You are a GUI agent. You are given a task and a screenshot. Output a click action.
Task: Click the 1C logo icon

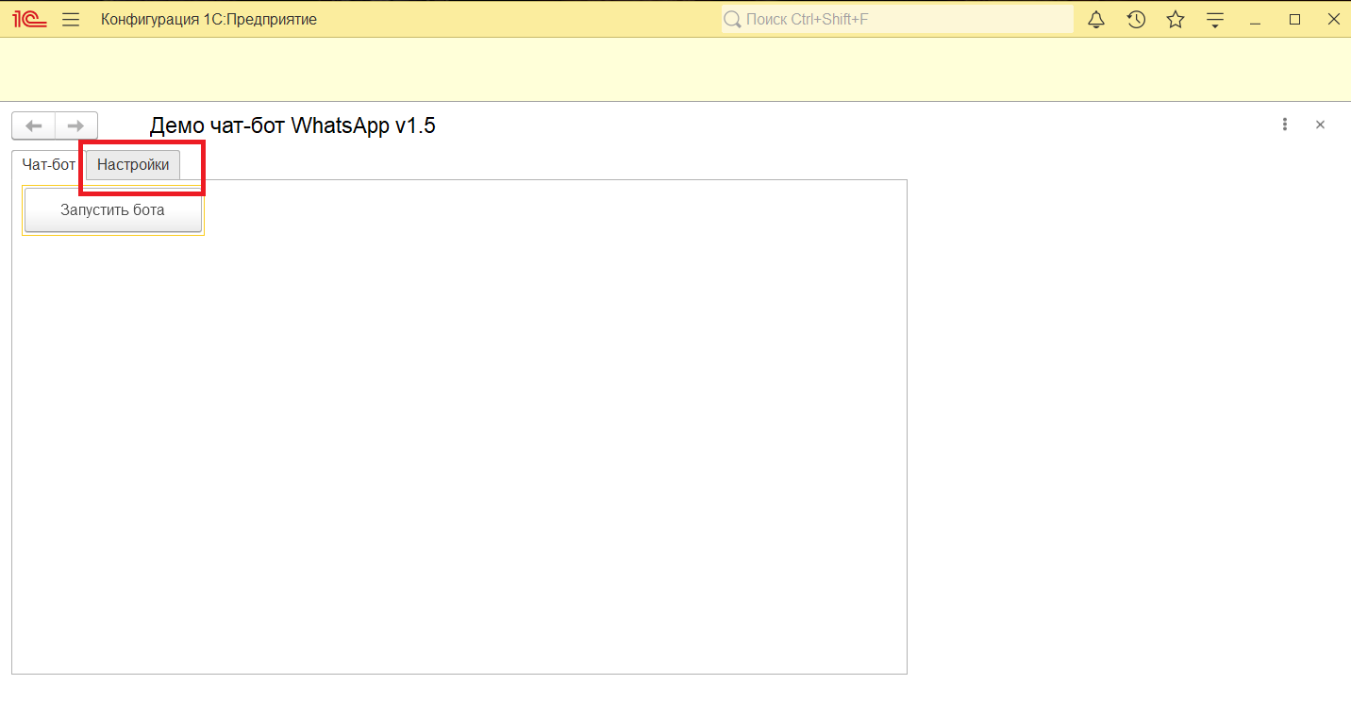(27, 19)
